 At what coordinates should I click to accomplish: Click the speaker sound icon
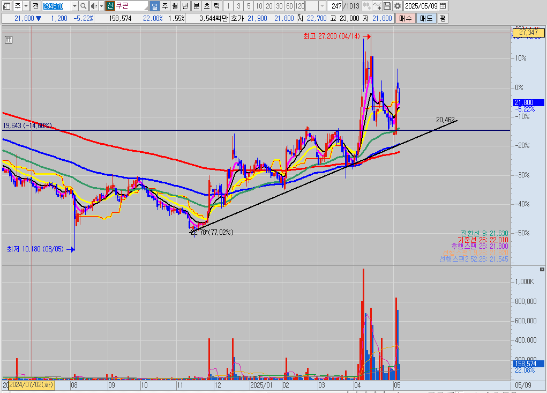point(94,6)
